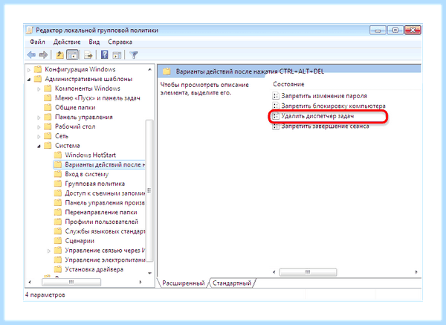Click the app icon in the title bar
The width and height of the screenshot is (446, 325).
(30, 30)
